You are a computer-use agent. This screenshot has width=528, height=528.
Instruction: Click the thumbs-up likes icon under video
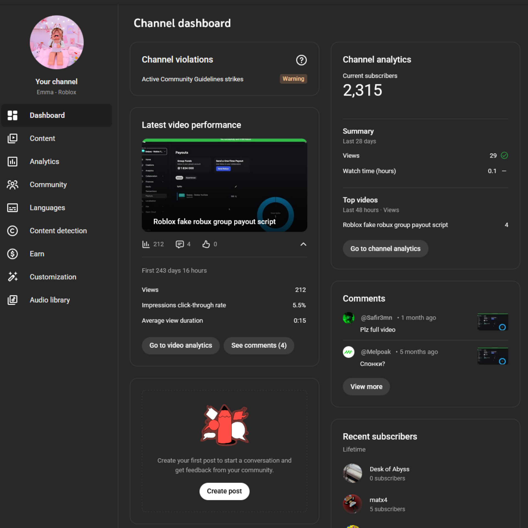pyautogui.click(x=206, y=244)
